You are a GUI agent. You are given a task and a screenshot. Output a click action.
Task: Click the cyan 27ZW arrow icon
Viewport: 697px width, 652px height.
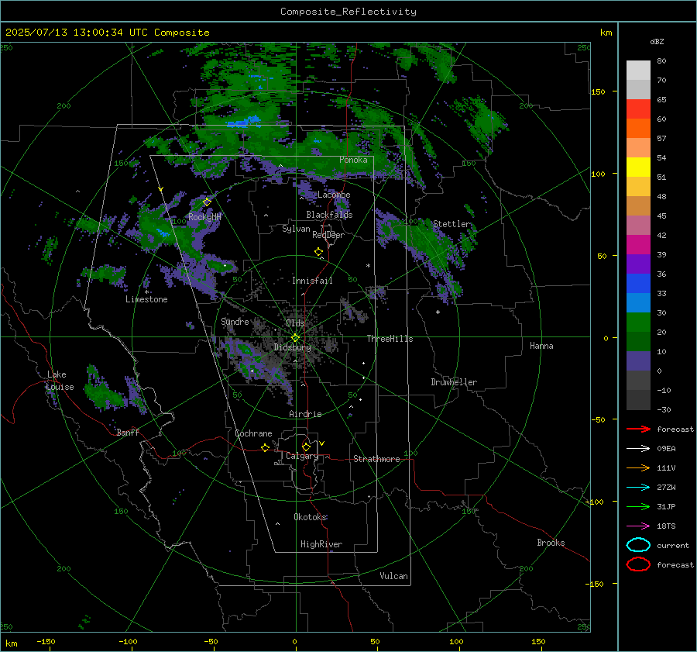pos(638,488)
